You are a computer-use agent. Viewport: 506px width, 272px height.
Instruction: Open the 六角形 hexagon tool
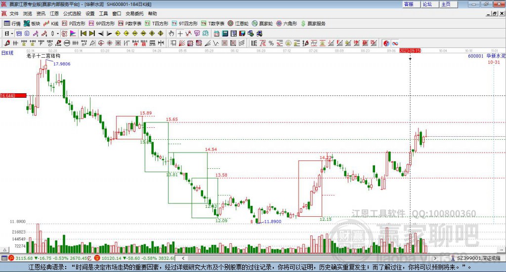(287, 24)
